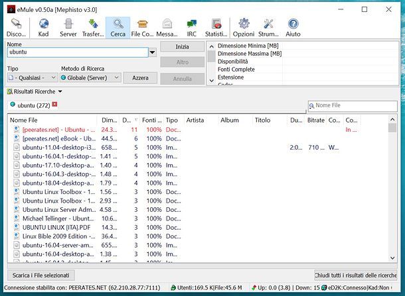Sort by Nome File column header
405x296 pixels.
point(52,120)
